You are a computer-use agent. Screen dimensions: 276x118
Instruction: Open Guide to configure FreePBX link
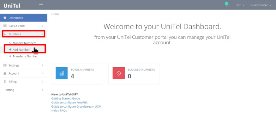coord(69,103)
